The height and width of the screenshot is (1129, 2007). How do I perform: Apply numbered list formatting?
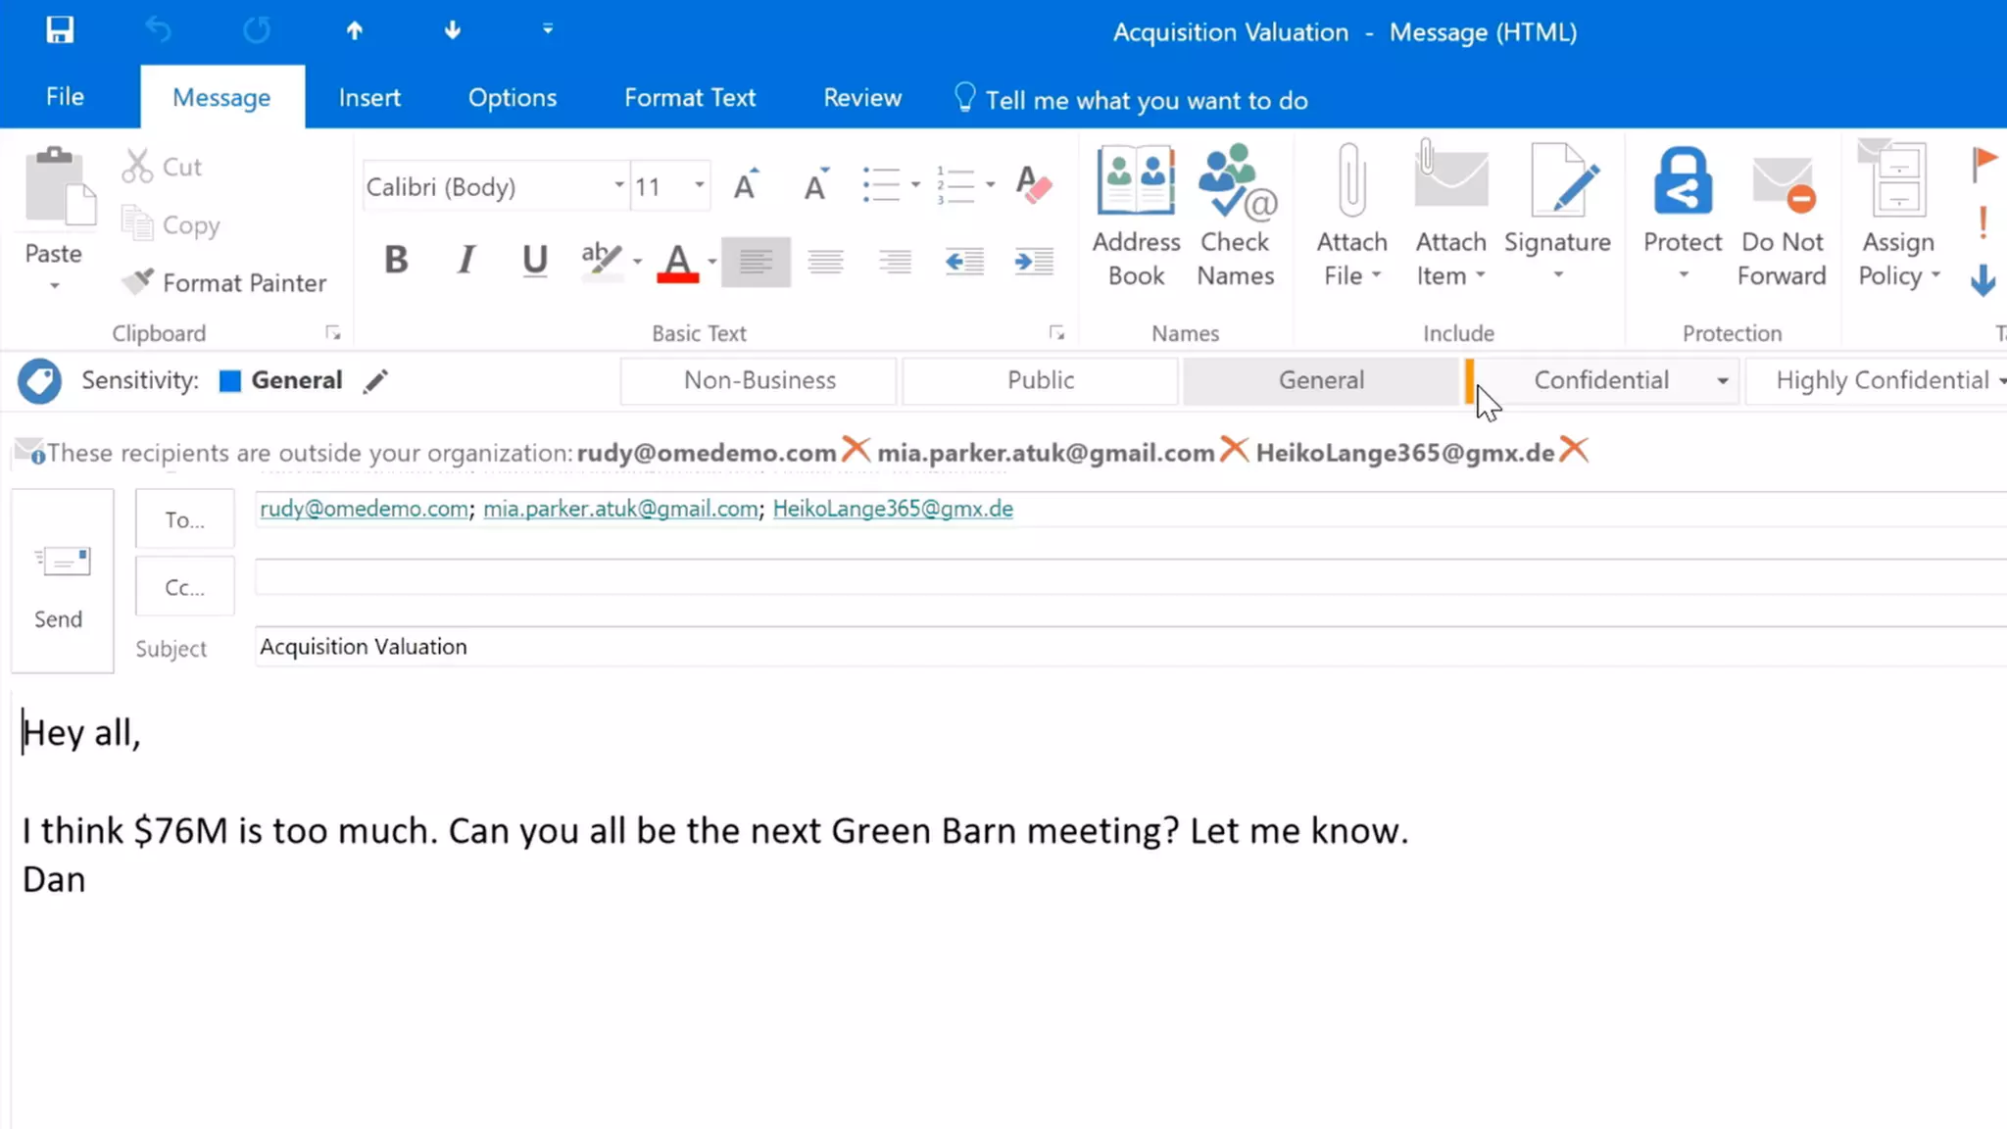tap(955, 185)
